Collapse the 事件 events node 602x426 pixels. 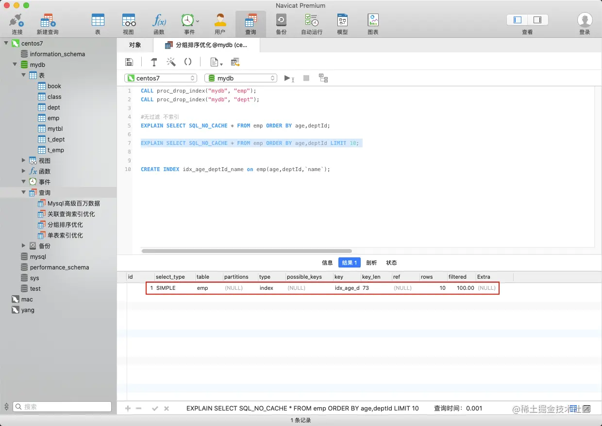click(23, 182)
